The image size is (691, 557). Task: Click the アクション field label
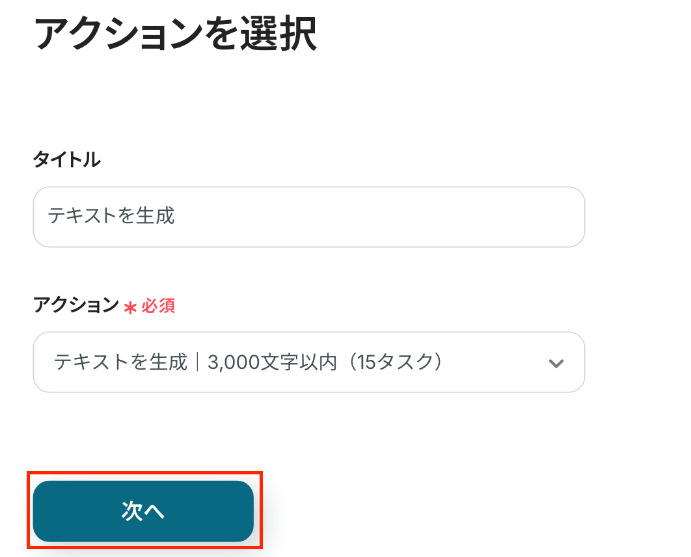click(76, 305)
